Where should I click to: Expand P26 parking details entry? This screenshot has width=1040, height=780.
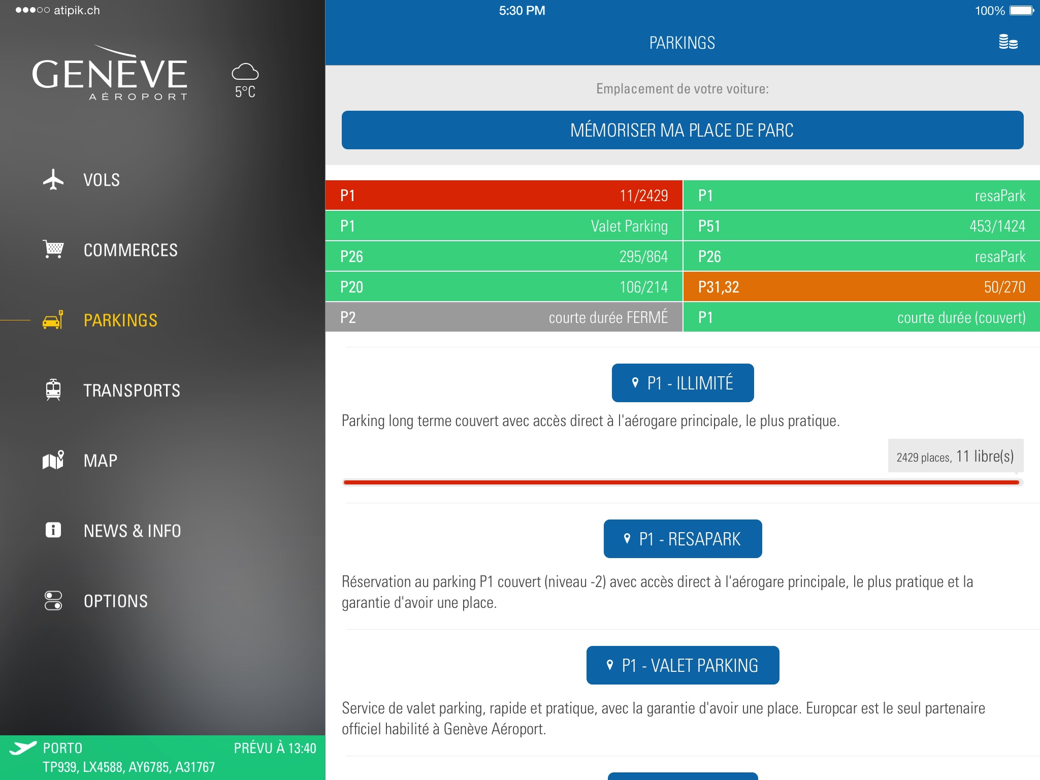coord(503,255)
